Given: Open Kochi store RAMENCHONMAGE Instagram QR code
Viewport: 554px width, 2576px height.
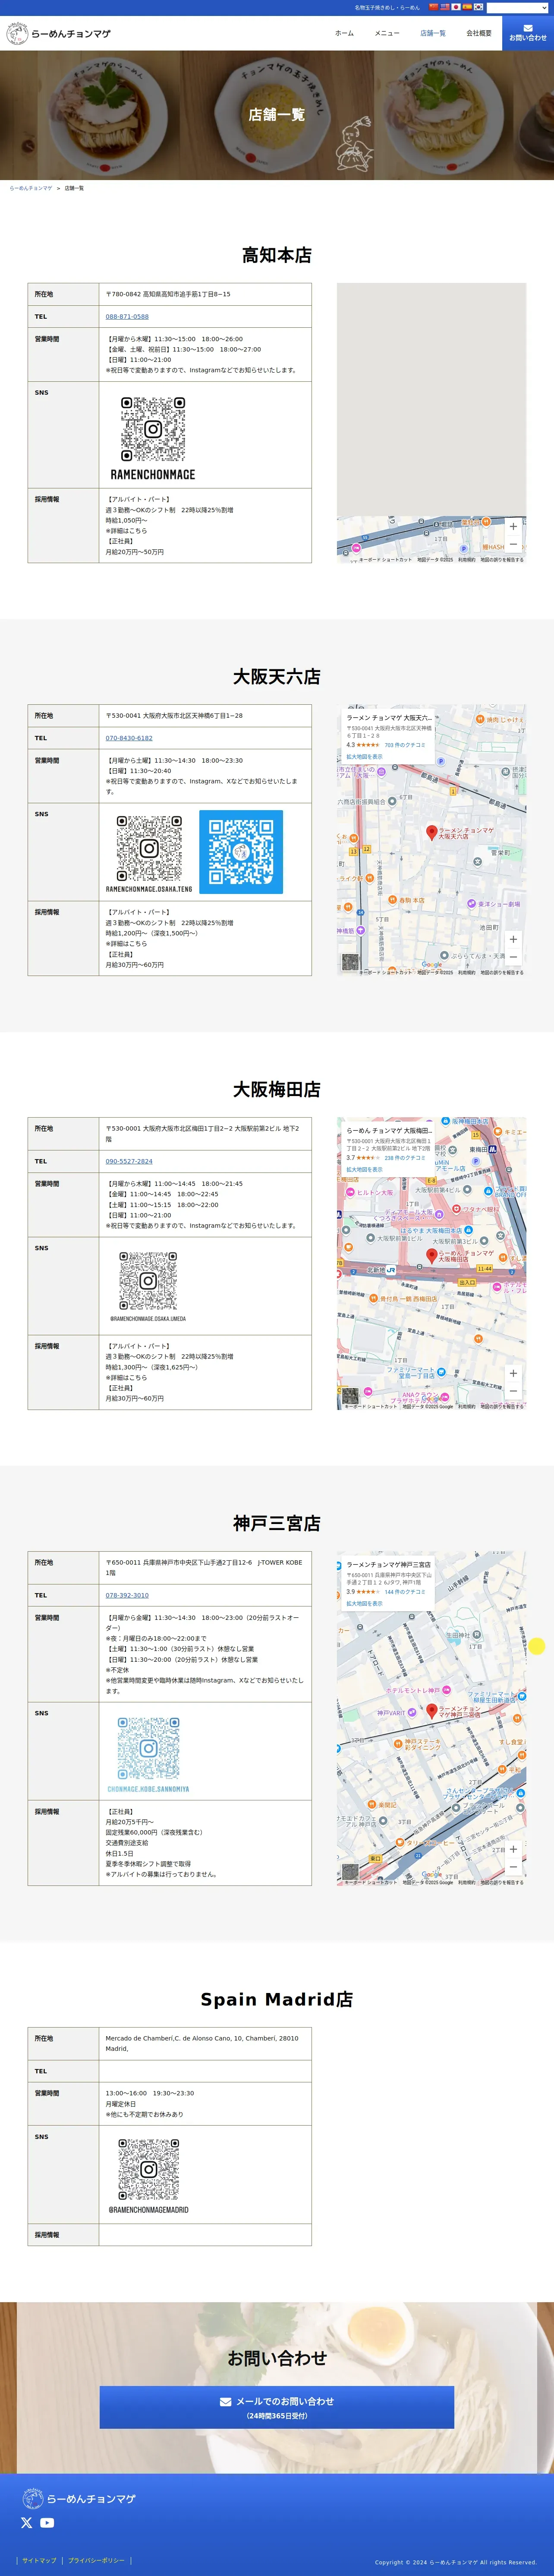Looking at the screenshot, I should (153, 437).
